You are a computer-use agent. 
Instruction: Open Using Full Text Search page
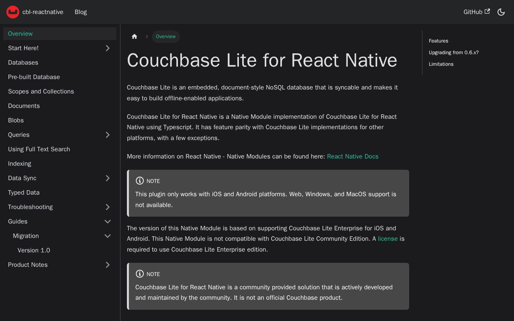click(60, 149)
